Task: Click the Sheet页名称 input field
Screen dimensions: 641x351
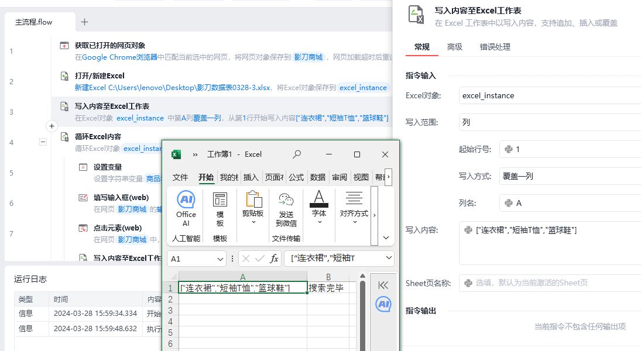Action: [x=549, y=283]
